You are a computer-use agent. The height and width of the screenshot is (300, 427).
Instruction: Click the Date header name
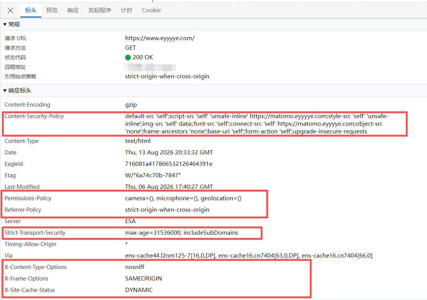[10, 152]
